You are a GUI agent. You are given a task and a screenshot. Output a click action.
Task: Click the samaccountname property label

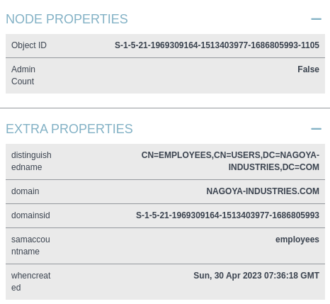[x=30, y=245]
